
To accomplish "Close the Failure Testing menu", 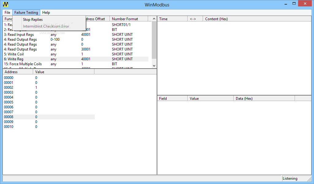I will point(26,13).
